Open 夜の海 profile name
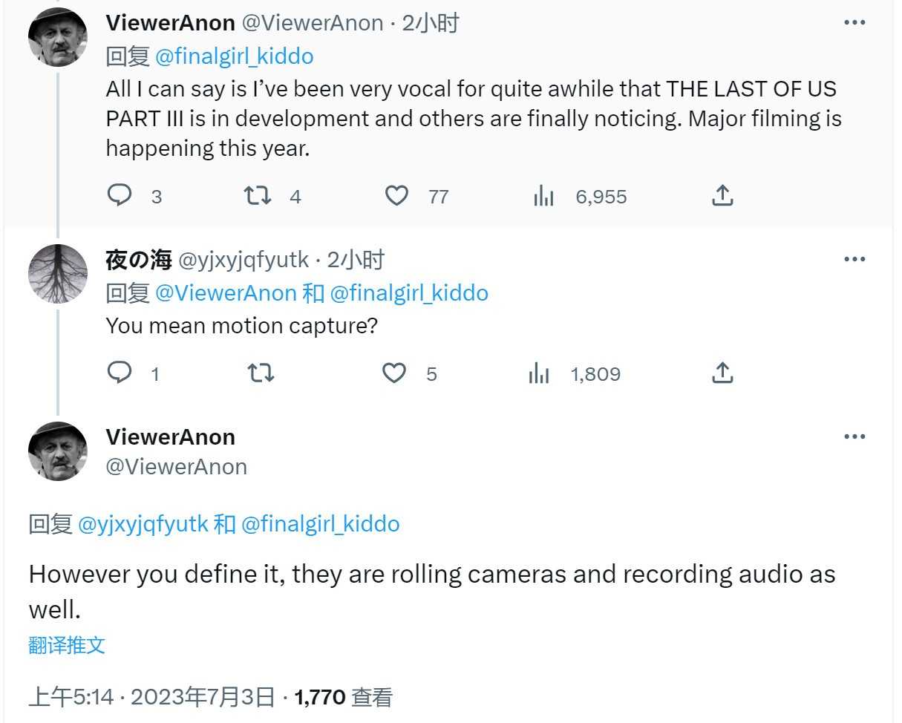This screenshot has width=902, height=723. 139,260
